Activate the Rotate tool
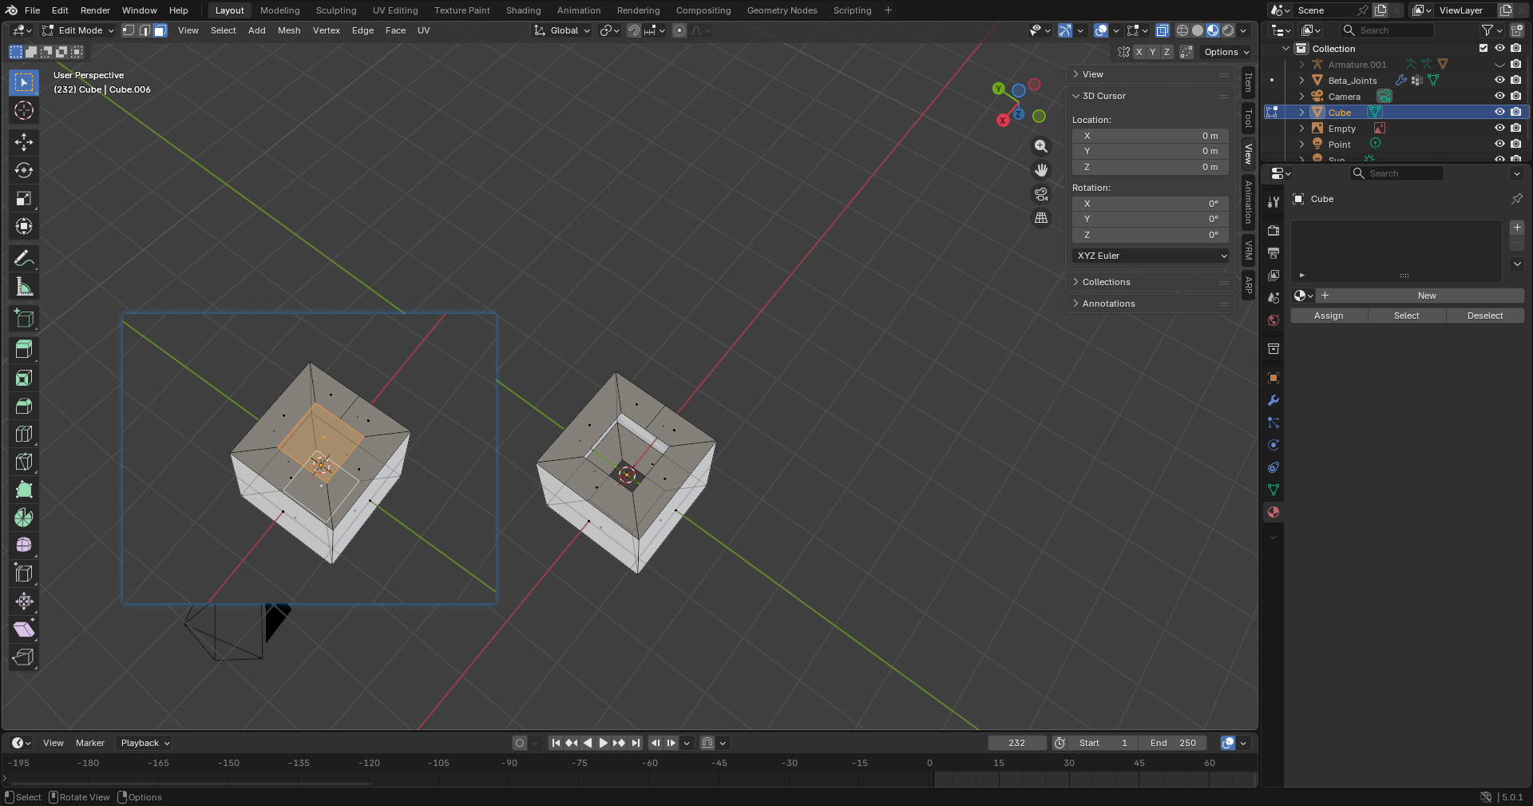1533x806 pixels. (24, 170)
